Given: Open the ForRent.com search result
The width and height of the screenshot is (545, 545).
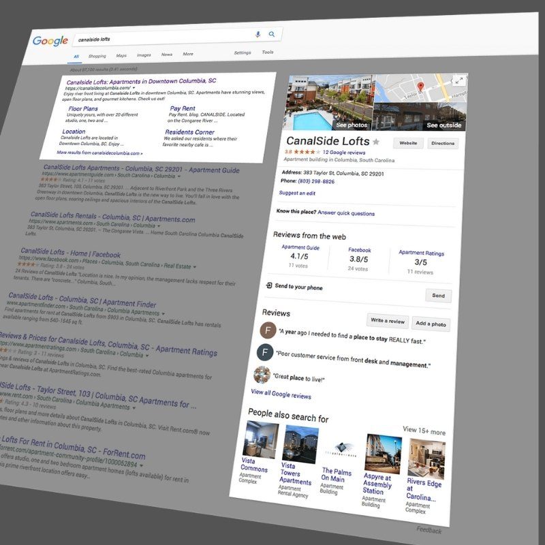Looking at the screenshot, I should click(72, 447).
